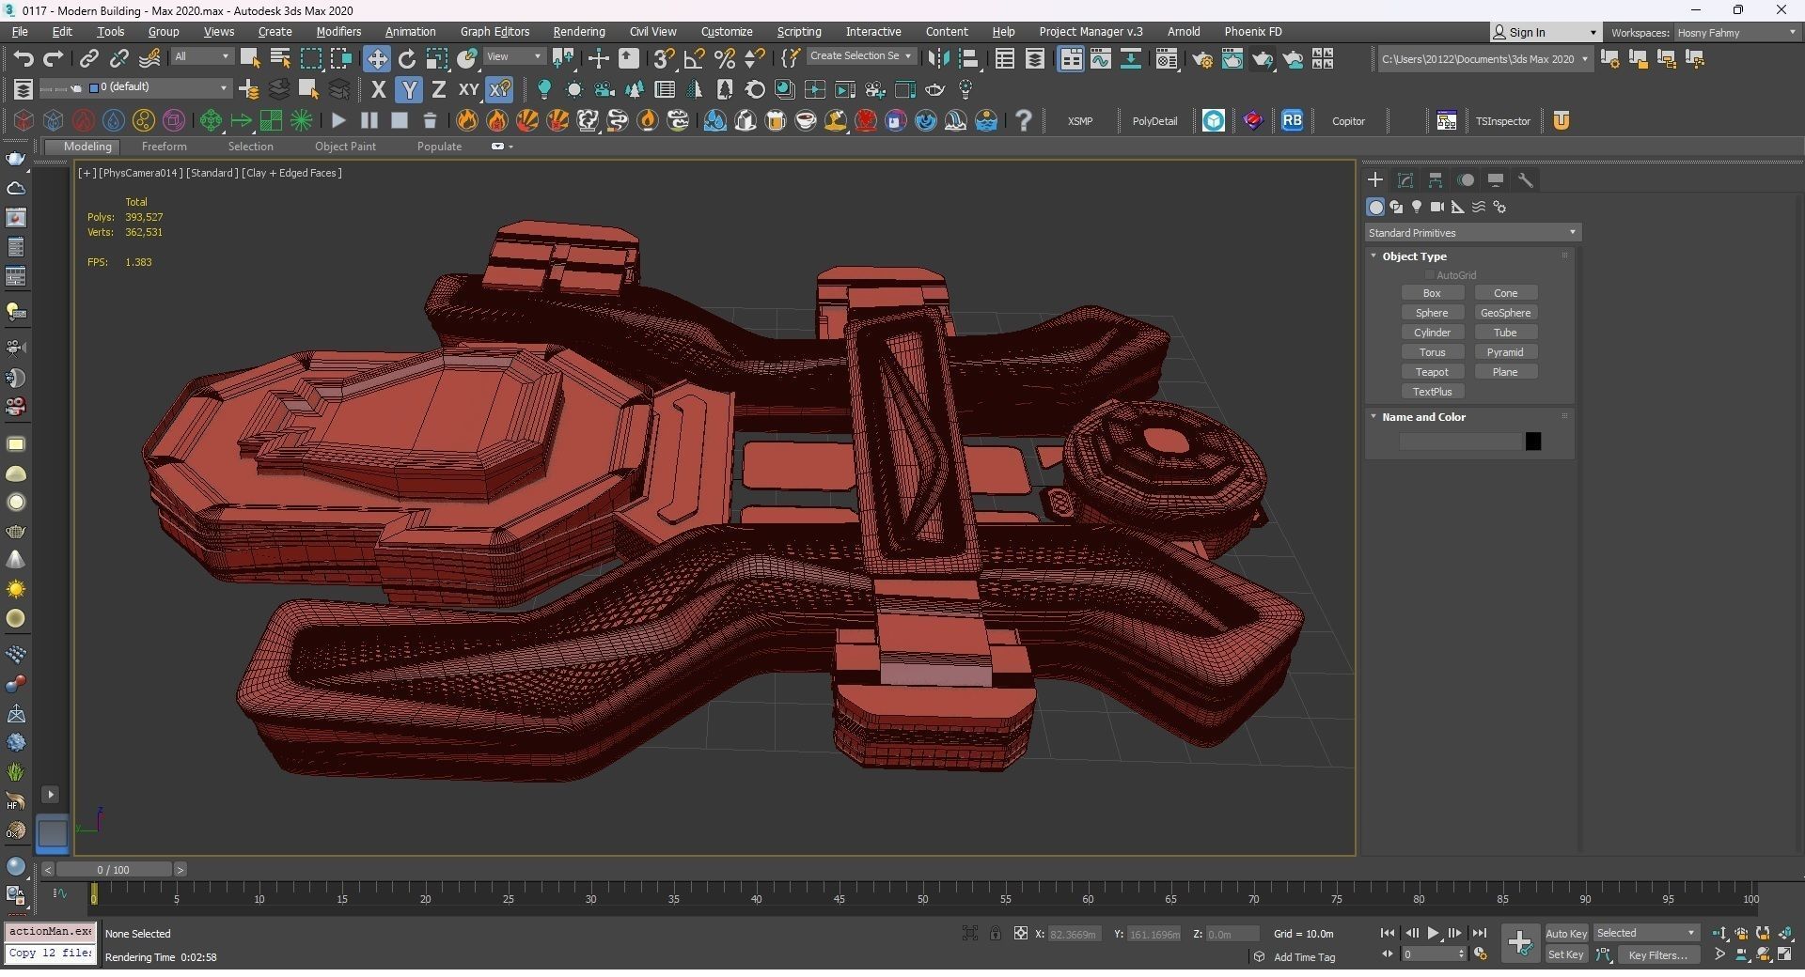Click the Undo arrow icon
1805x977 pixels.
(23, 59)
